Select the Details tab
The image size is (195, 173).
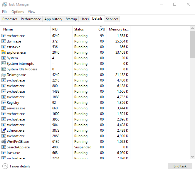(x=97, y=18)
